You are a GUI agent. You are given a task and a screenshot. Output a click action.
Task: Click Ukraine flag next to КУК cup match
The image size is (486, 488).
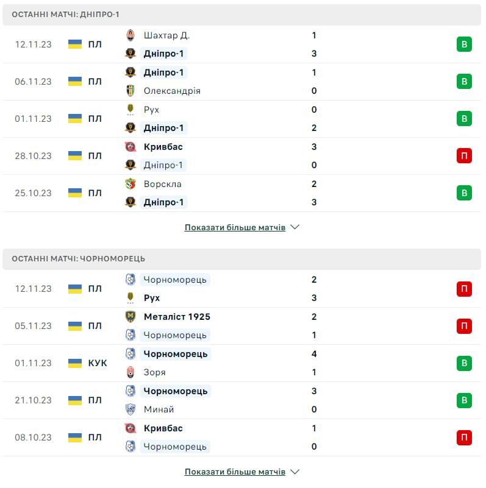75,363
